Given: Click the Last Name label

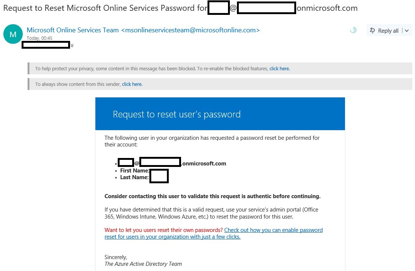Looking at the screenshot, I should (x=134, y=177).
